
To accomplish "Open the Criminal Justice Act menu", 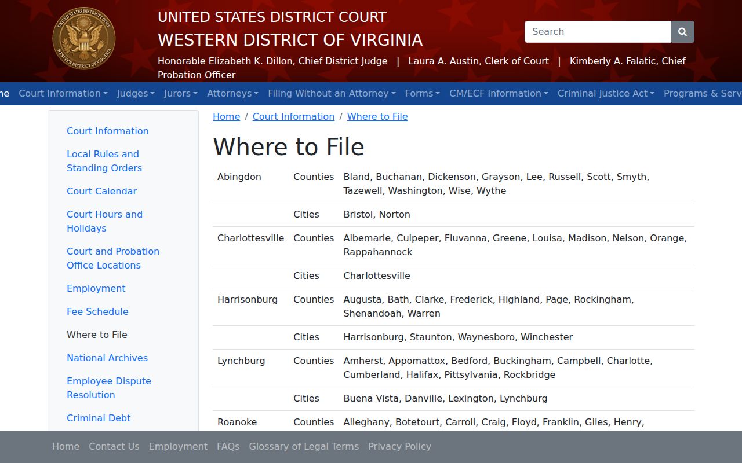I will click(606, 93).
